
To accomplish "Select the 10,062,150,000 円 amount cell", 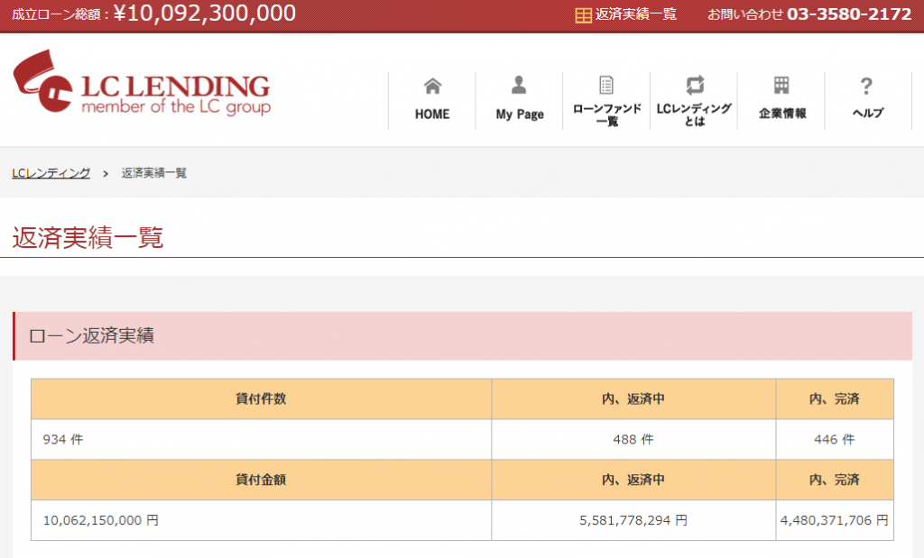I will [x=101, y=520].
